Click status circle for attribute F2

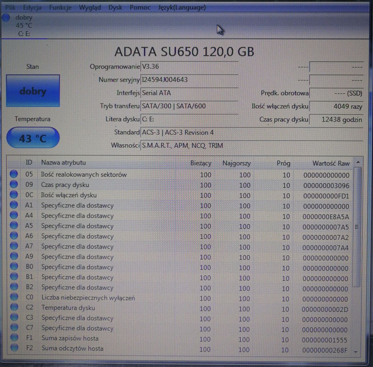point(14,348)
